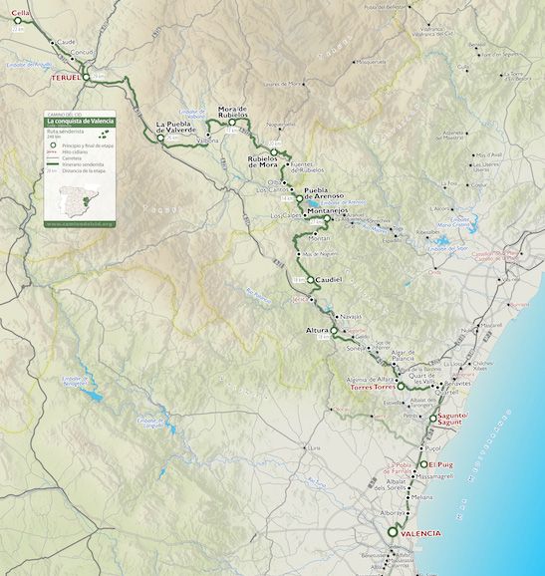This screenshot has height=576, width=545.
Task: Click the 'Ribesalbes' town label
Action: click(x=428, y=232)
